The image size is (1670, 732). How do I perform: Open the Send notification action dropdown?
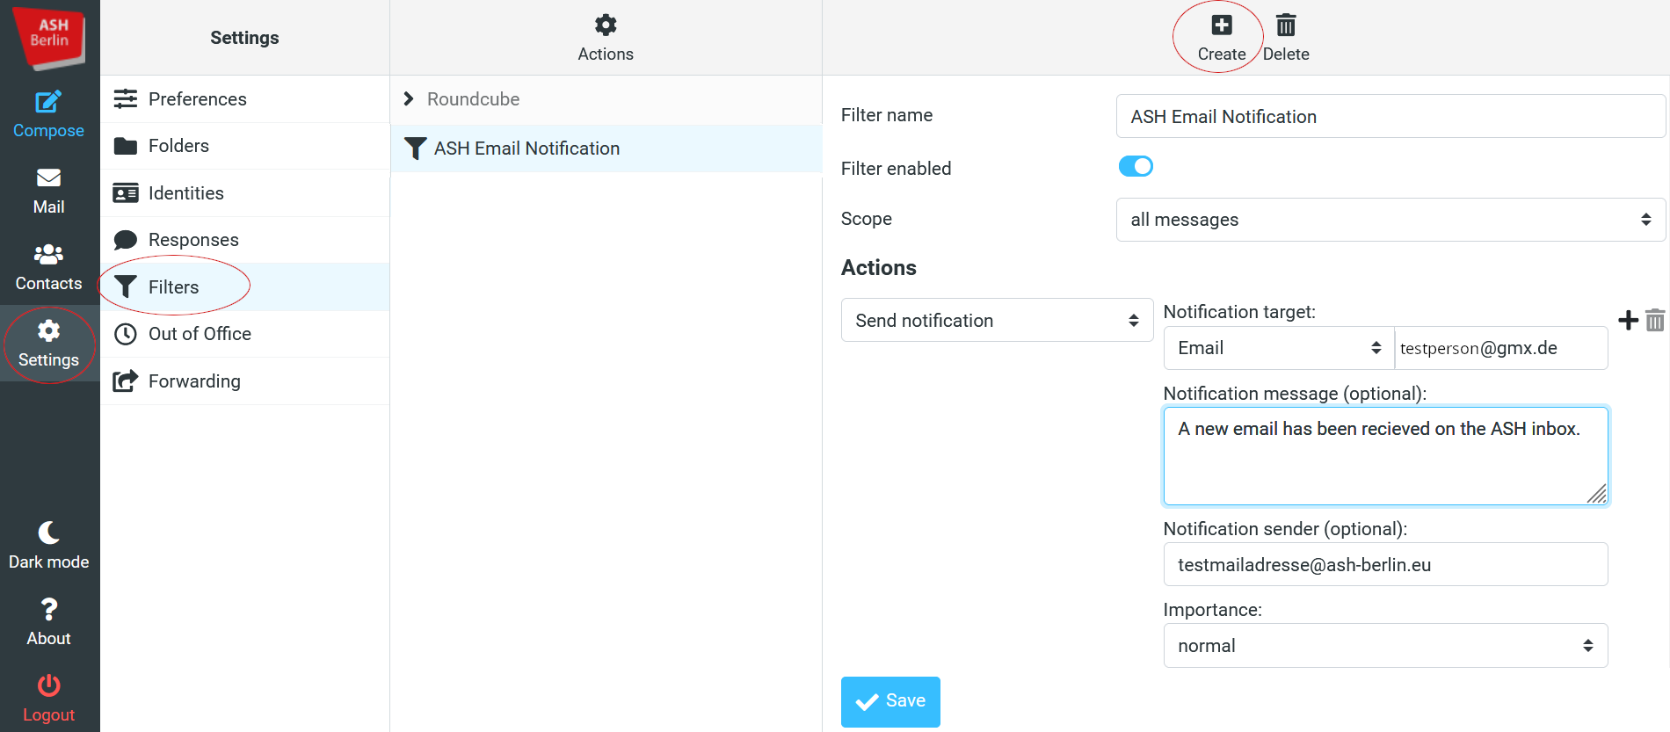997,321
